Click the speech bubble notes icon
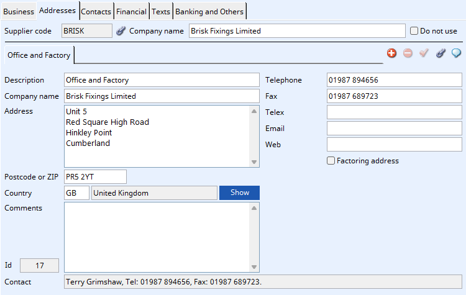The height and width of the screenshot is (295, 466). coord(456,53)
